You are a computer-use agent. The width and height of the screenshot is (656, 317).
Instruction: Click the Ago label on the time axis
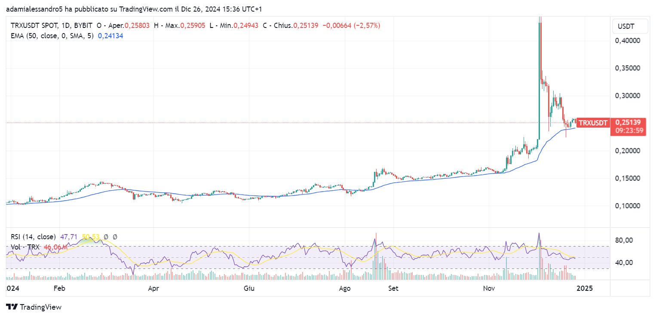345,288
